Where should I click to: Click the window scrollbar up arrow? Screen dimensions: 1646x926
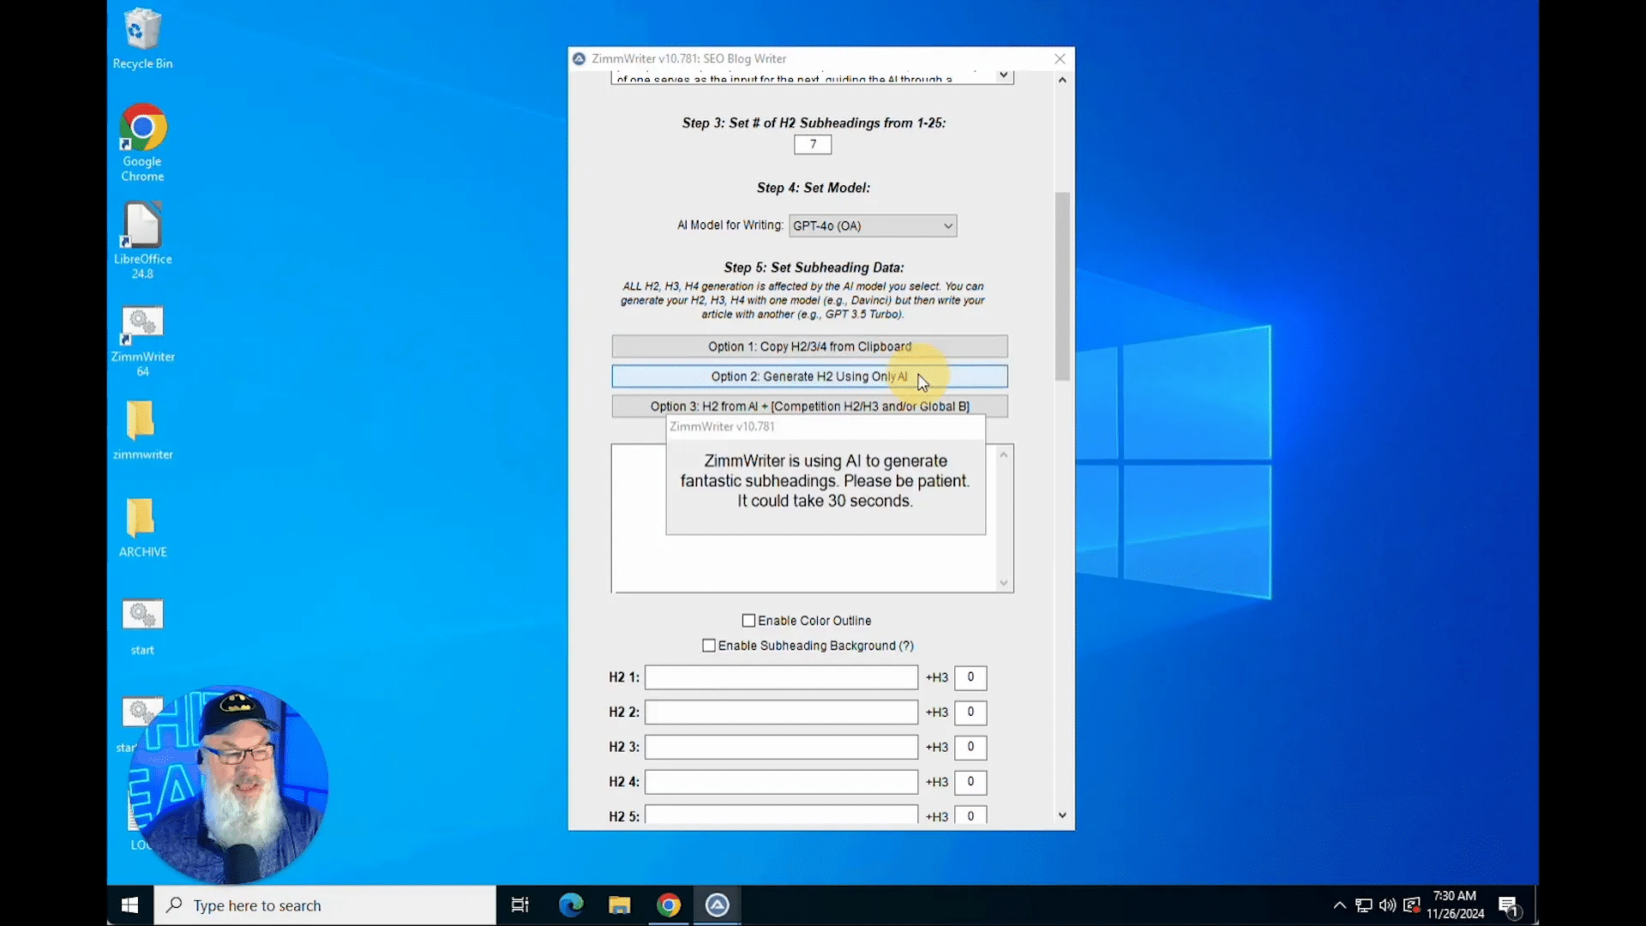[1062, 80]
